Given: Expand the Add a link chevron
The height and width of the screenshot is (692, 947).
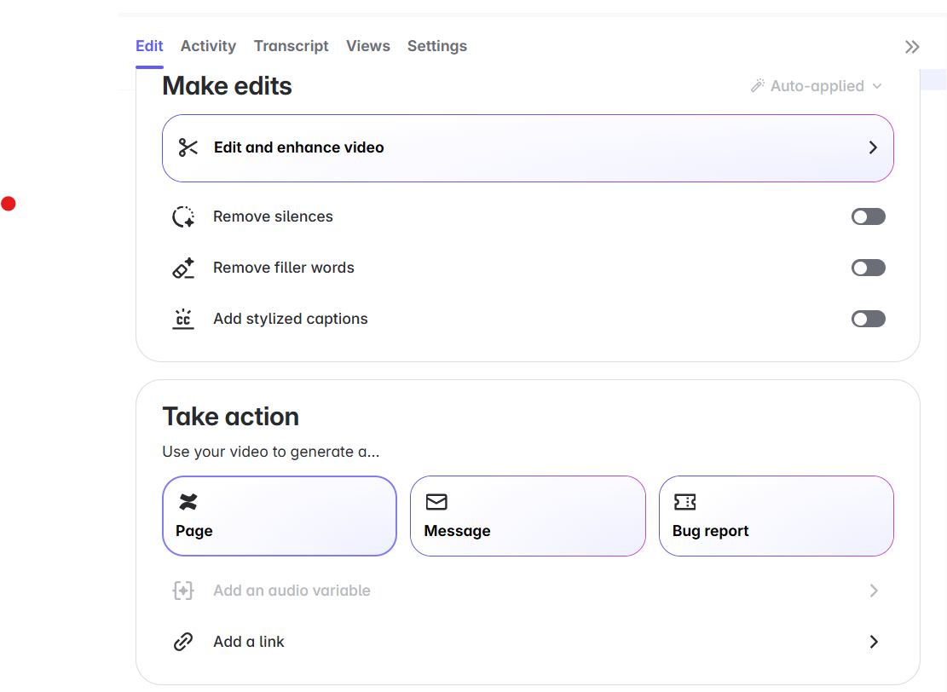Looking at the screenshot, I should pos(874,642).
